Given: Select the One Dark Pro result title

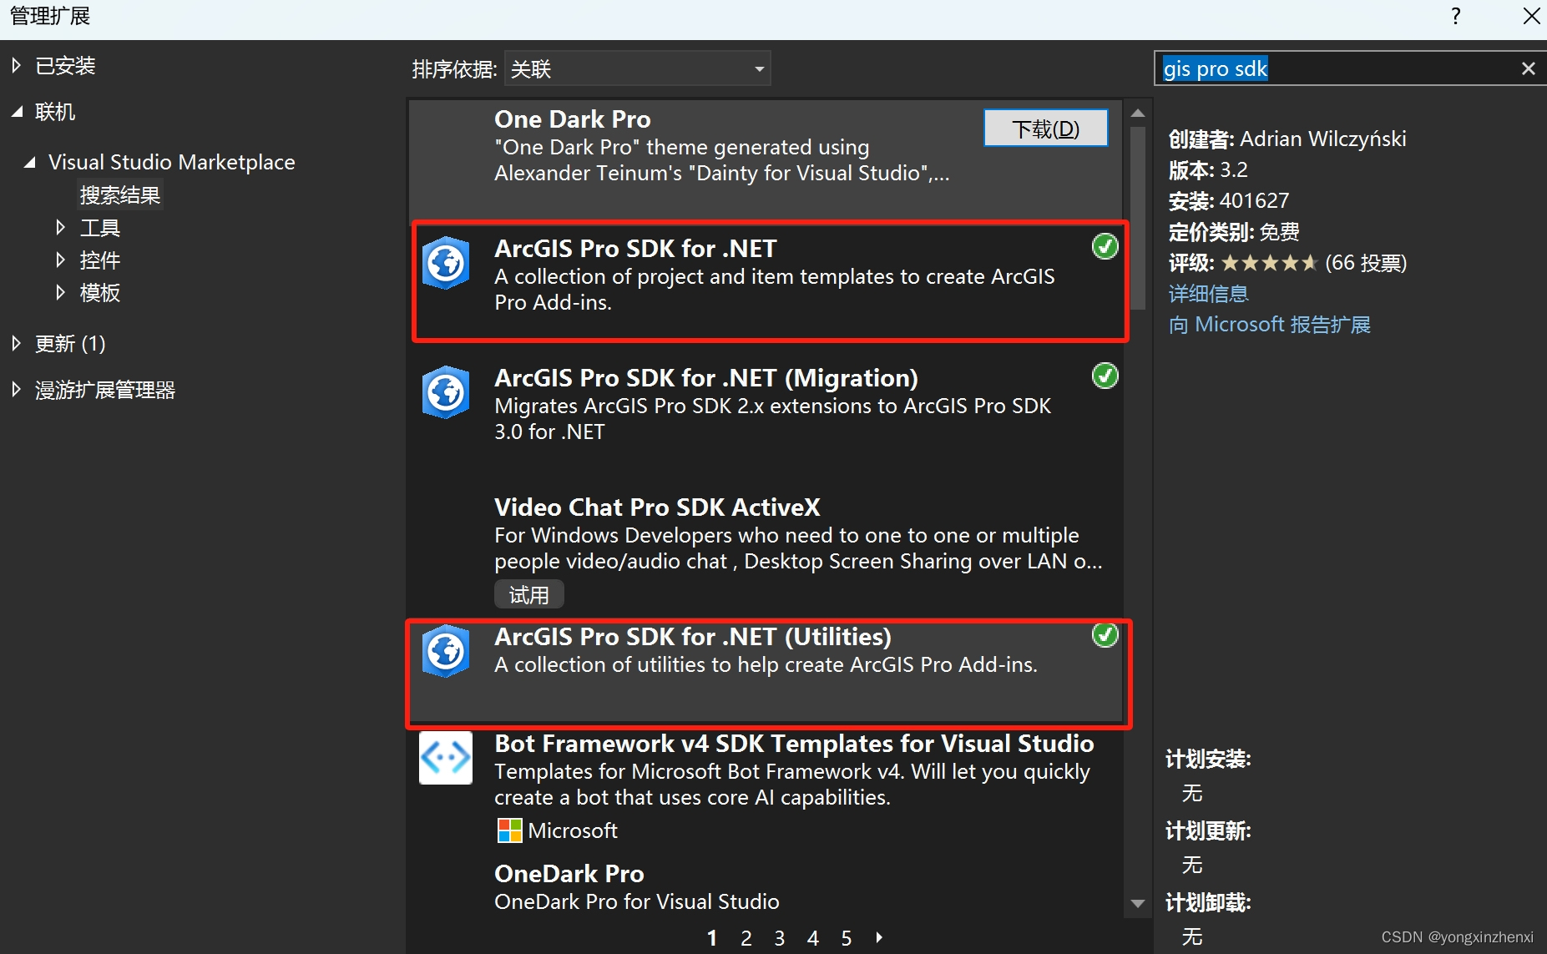Looking at the screenshot, I should click(573, 119).
